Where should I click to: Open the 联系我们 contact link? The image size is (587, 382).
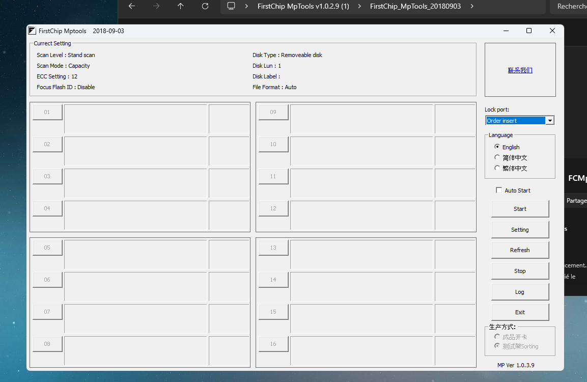pos(520,70)
